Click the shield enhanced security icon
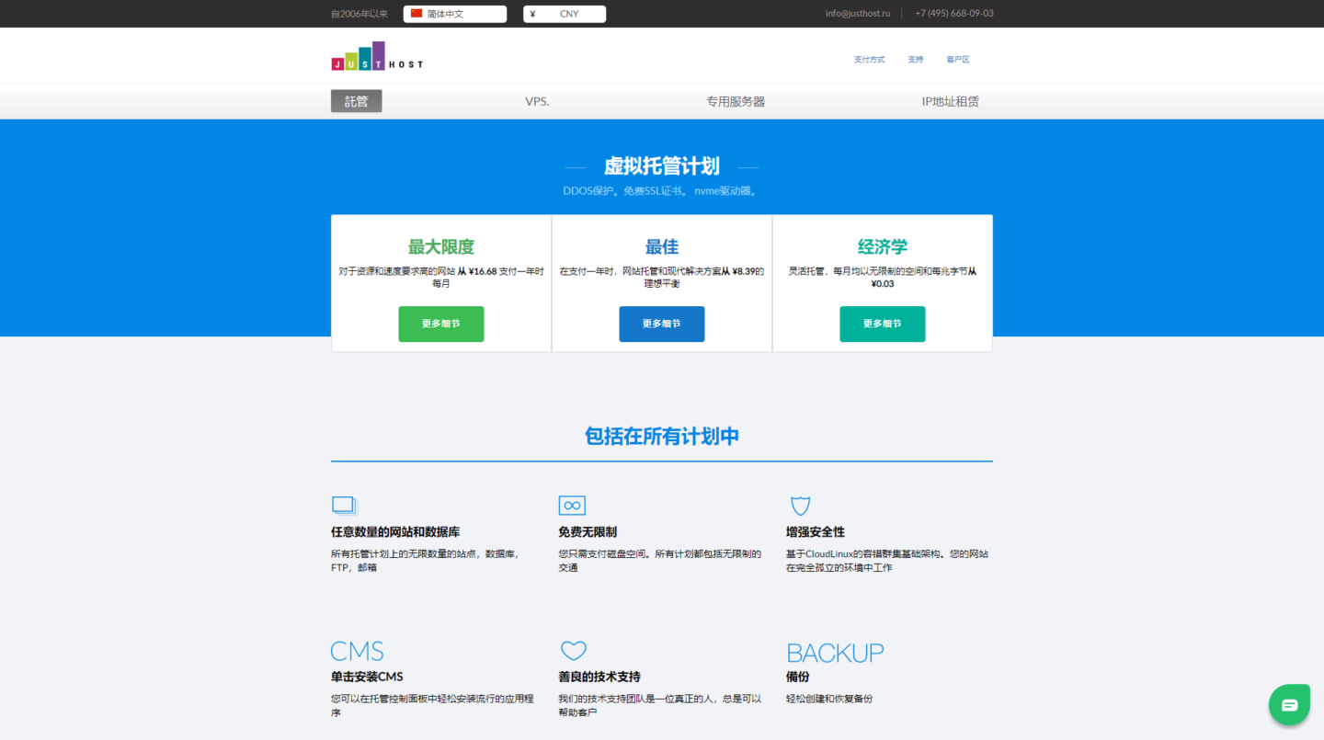Image resolution: width=1324 pixels, height=740 pixels. (800, 506)
